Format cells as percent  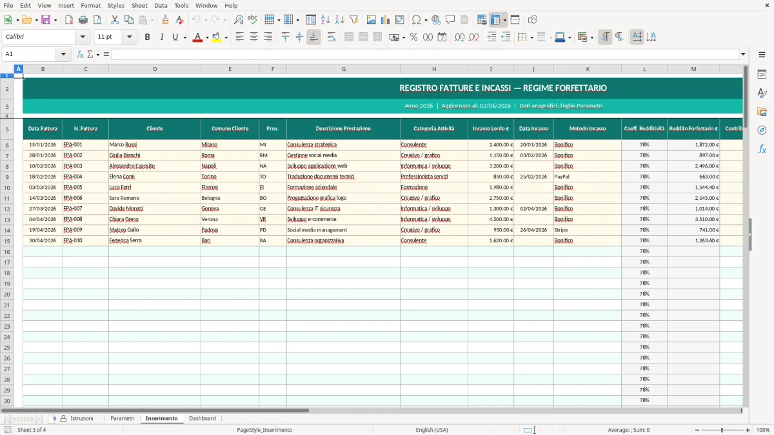414,37
